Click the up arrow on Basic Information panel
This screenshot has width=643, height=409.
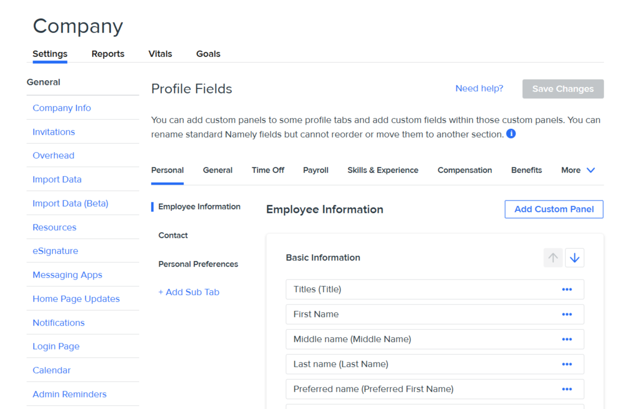[553, 258]
